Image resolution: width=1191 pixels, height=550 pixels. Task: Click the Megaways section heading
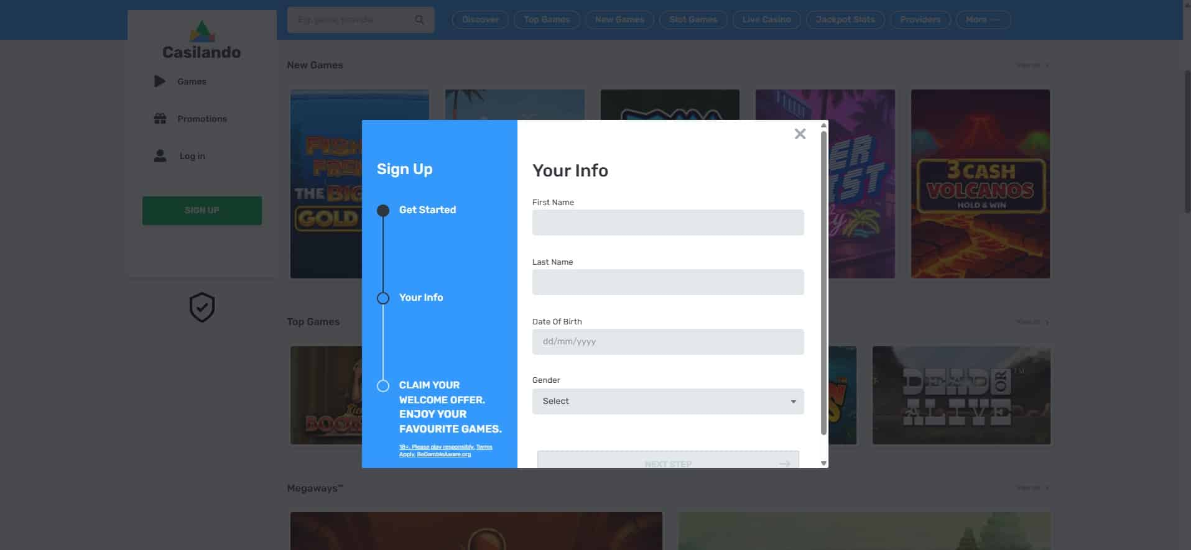point(315,488)
